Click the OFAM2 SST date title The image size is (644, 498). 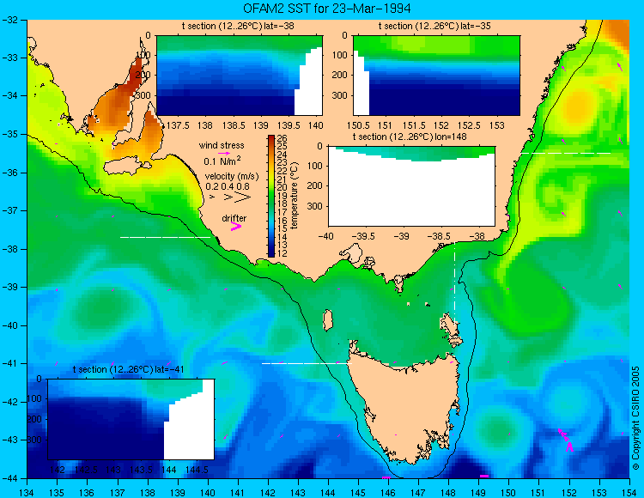pyautogui.click(x=327, y=9)
